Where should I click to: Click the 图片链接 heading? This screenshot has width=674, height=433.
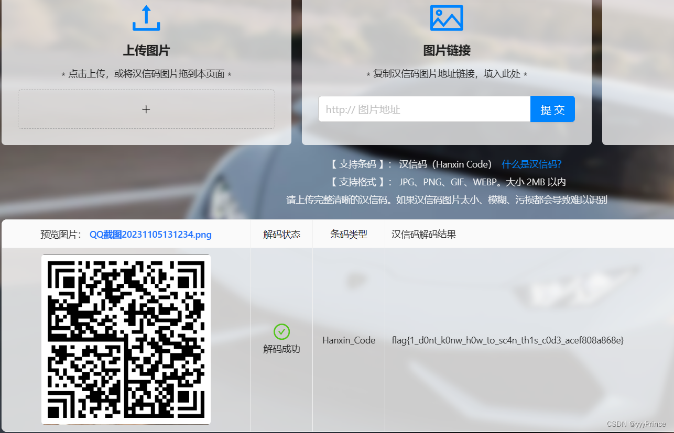pos(447,51)
